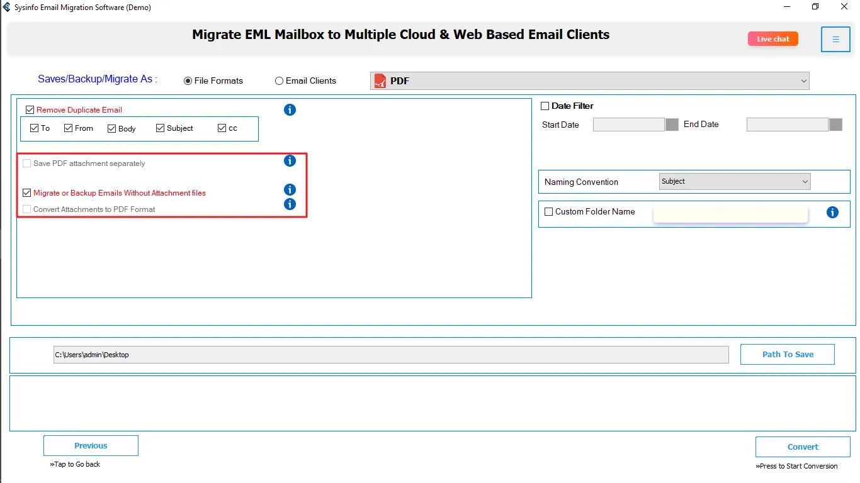Click the Sysinfo app logo in title bar
Image resolution: width=860 pixels, height=483 pixels.
(6, 7)
